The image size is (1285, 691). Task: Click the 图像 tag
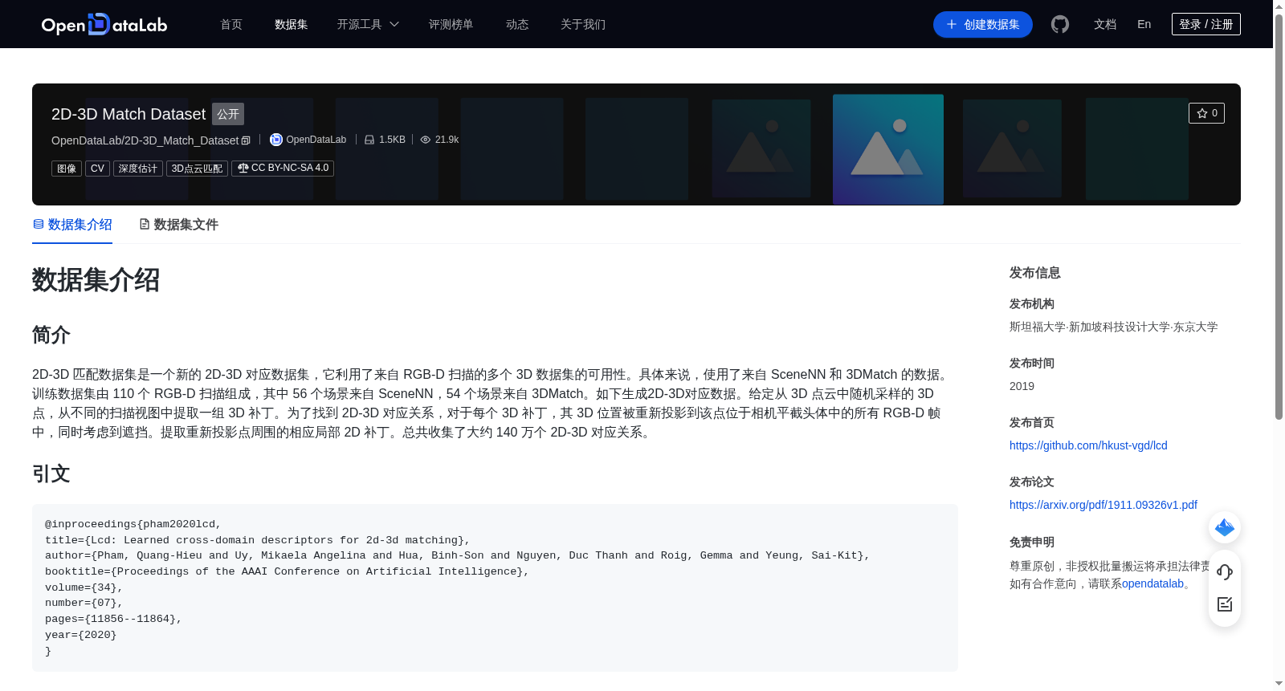point(67,169)
